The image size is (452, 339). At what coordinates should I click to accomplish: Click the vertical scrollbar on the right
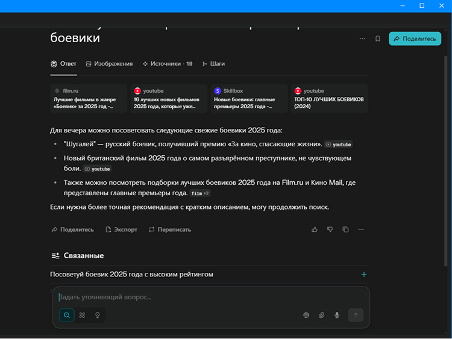tap(445, 161)
